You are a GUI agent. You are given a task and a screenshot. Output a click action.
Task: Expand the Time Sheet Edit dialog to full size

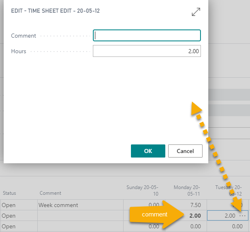[196, 12]
